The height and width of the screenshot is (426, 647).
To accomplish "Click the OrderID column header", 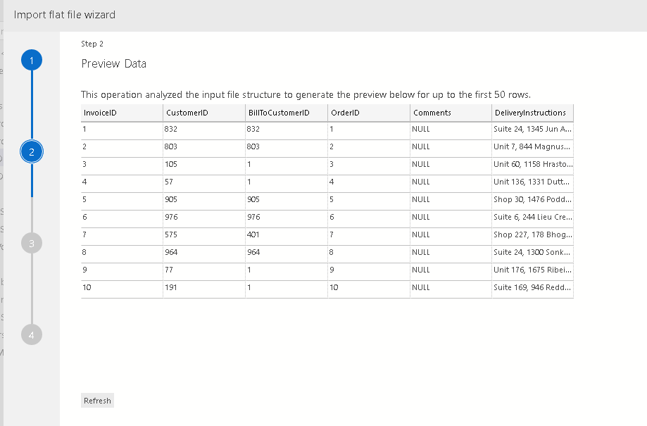I will point(368,113).
